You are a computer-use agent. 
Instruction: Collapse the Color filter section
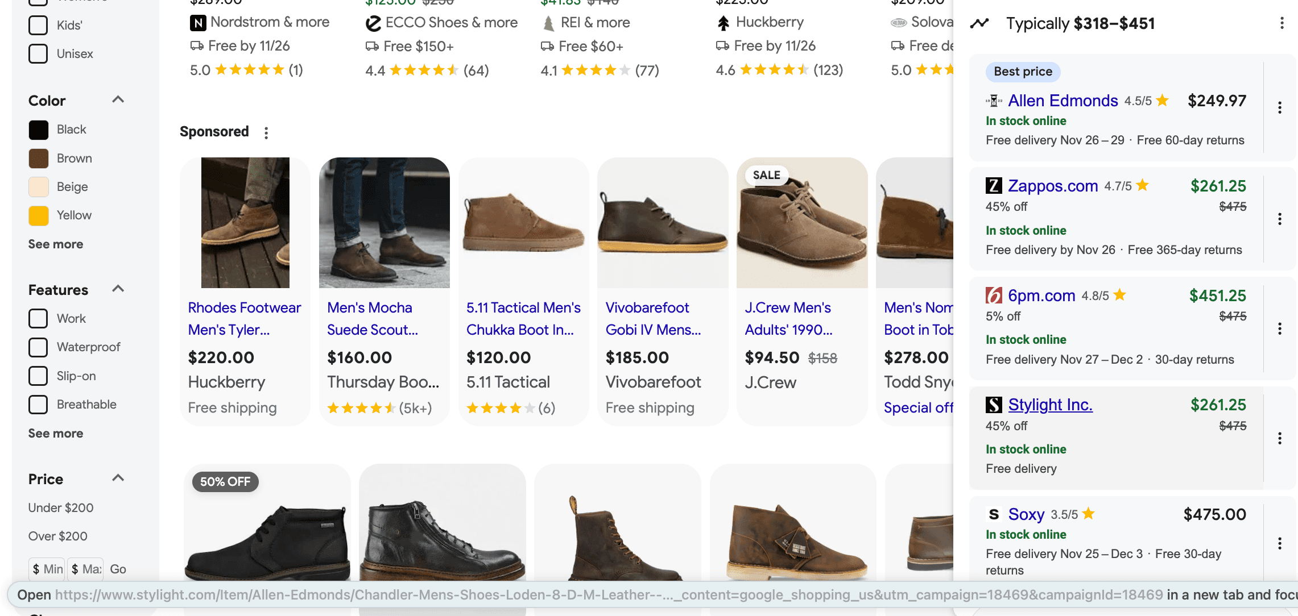pos(118,99)
